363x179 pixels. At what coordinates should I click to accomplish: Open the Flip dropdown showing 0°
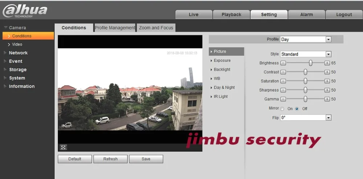click(306, 118)
